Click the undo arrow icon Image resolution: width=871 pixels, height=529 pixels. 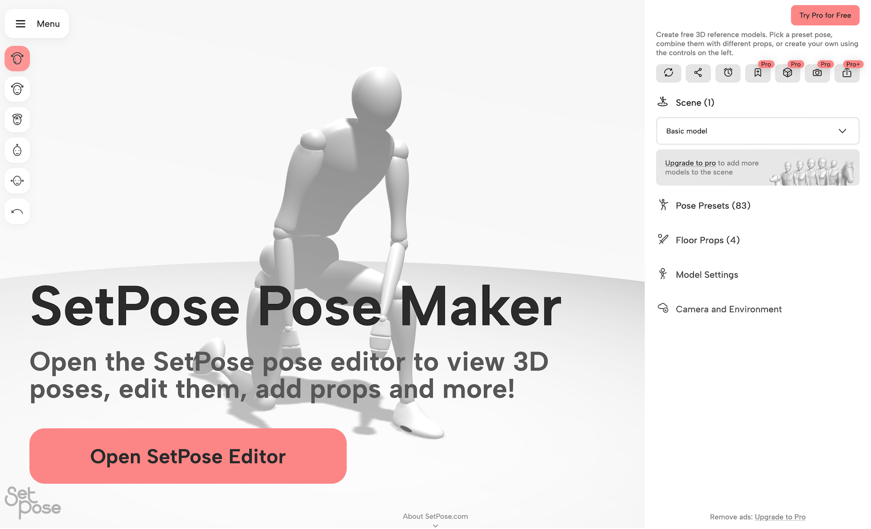click(17, 212)
